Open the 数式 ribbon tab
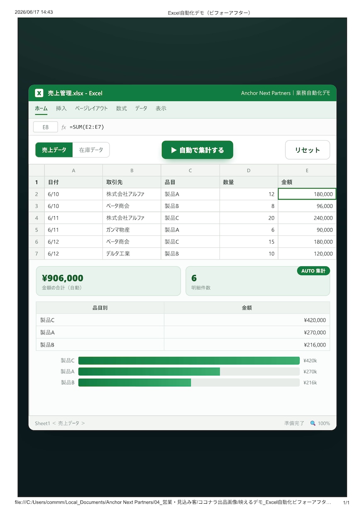Image resolution: width=364 pixels, height=514 pixels. point(122,109)
